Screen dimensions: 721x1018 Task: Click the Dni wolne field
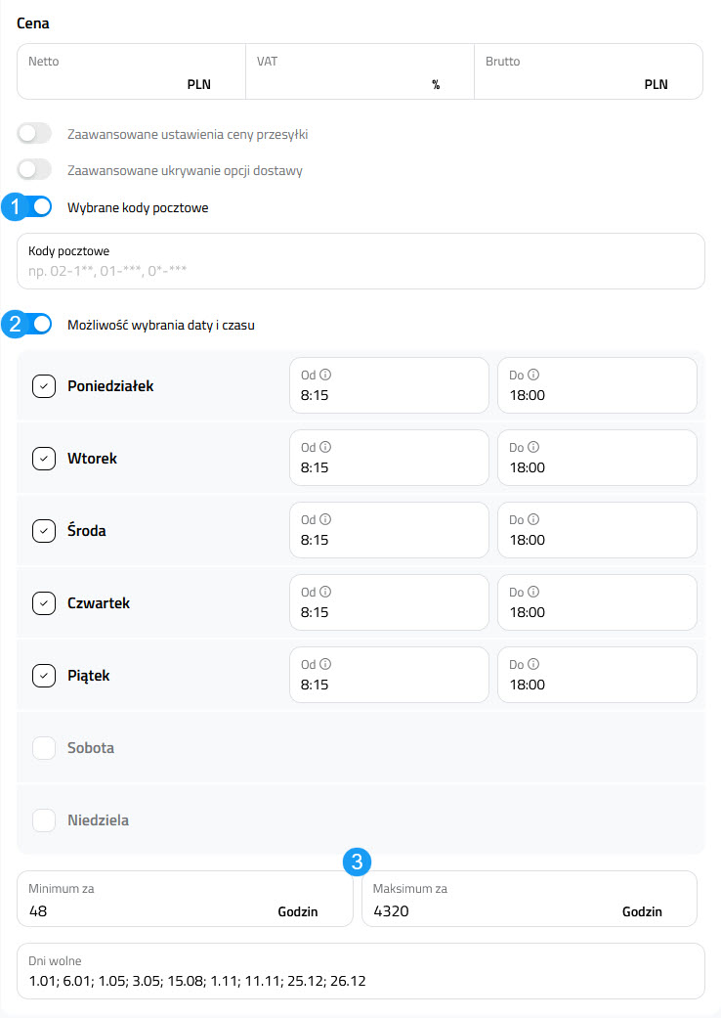pyautogui.click(x=360, y=980)
